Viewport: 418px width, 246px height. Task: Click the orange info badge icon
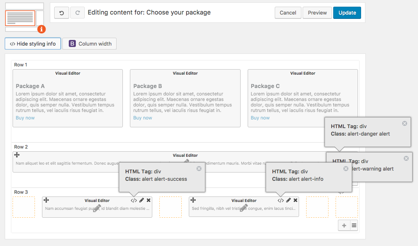(42, 29)
